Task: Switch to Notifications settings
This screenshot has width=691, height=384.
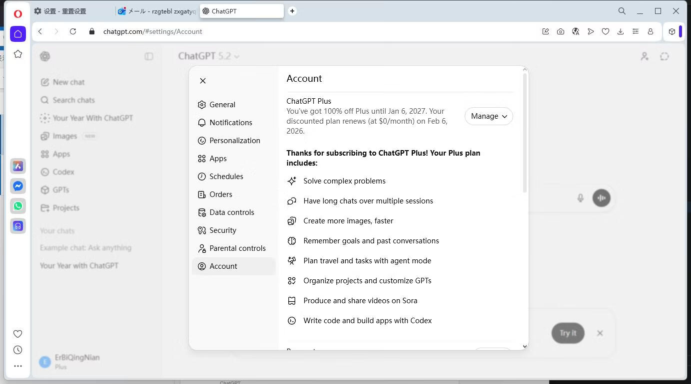Action: 230,123
